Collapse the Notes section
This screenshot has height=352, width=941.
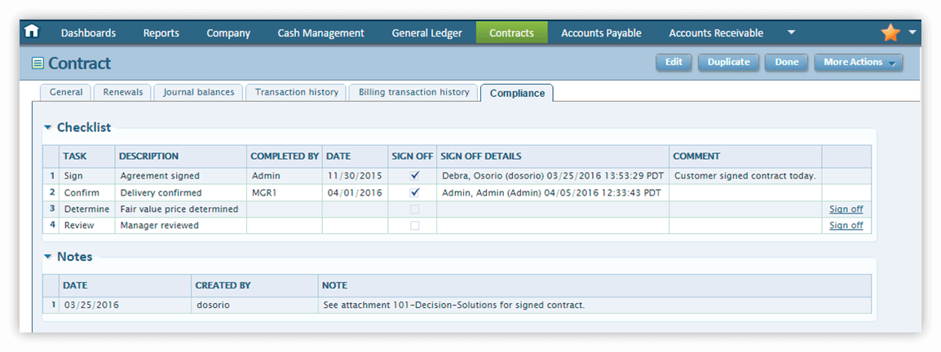tap(48, 257)
